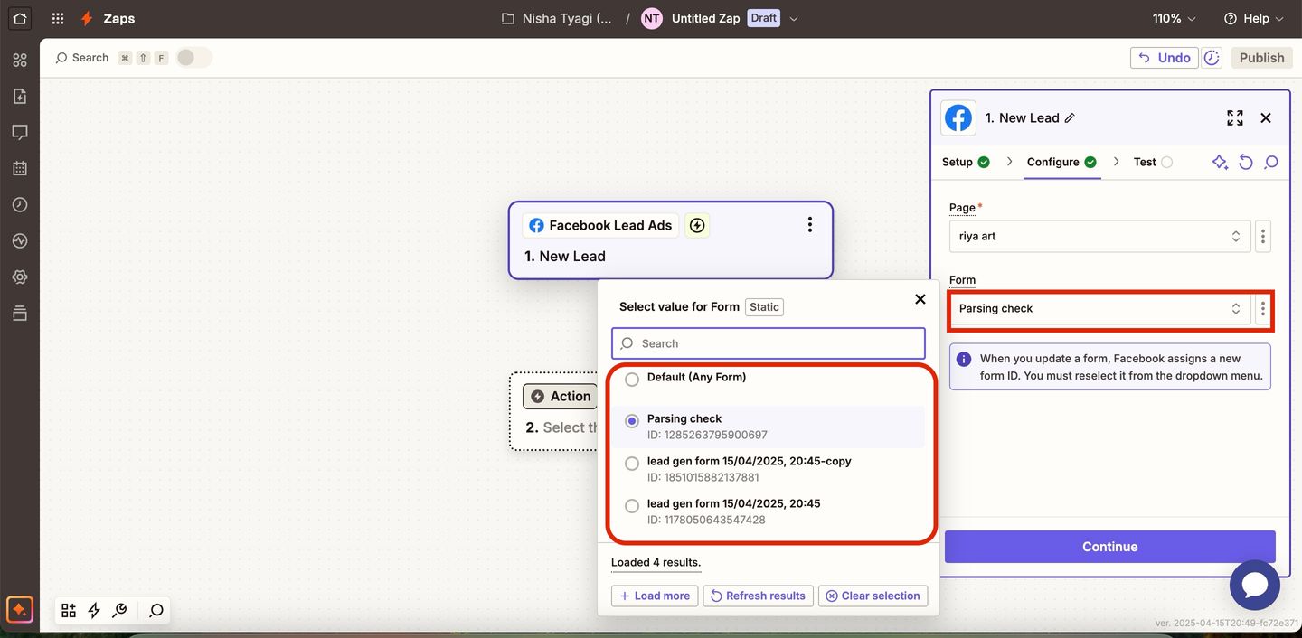Click the wrench tools icon in bottom toolbar
The width and height of the screenshot is (1302, 638).
(x=119, y=610)
